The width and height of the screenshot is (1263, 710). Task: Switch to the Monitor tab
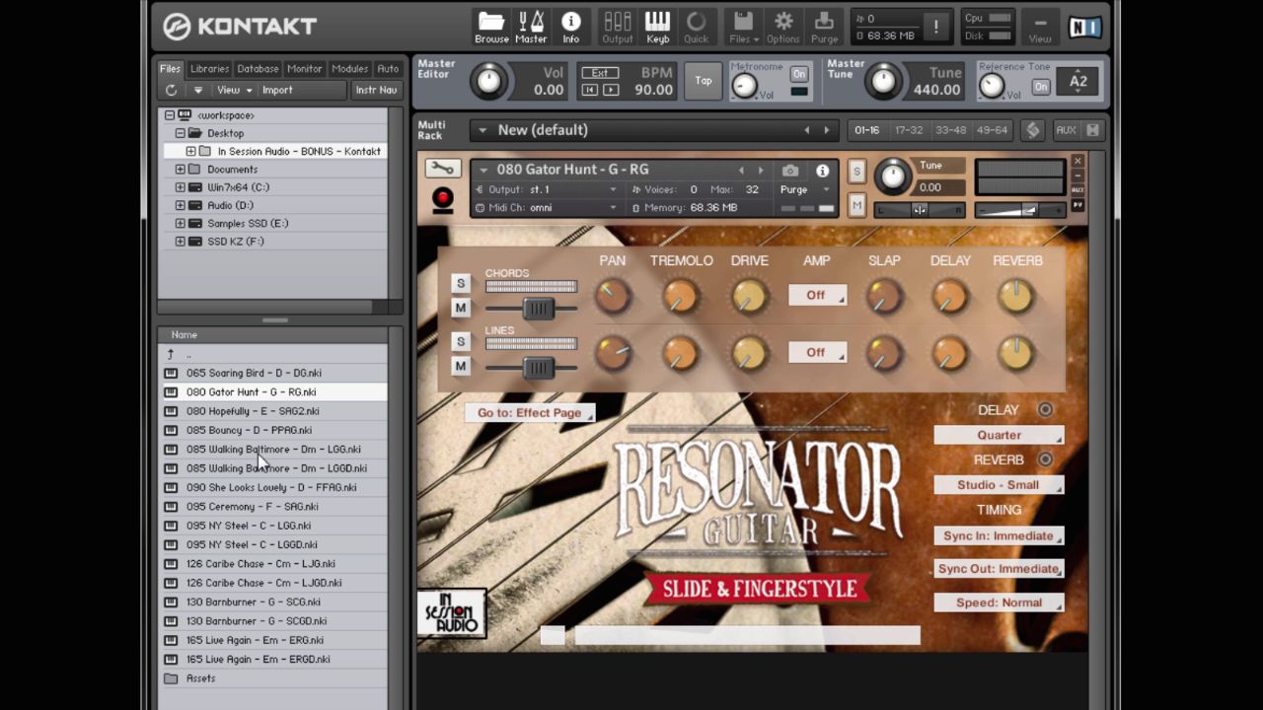[304, 69]
